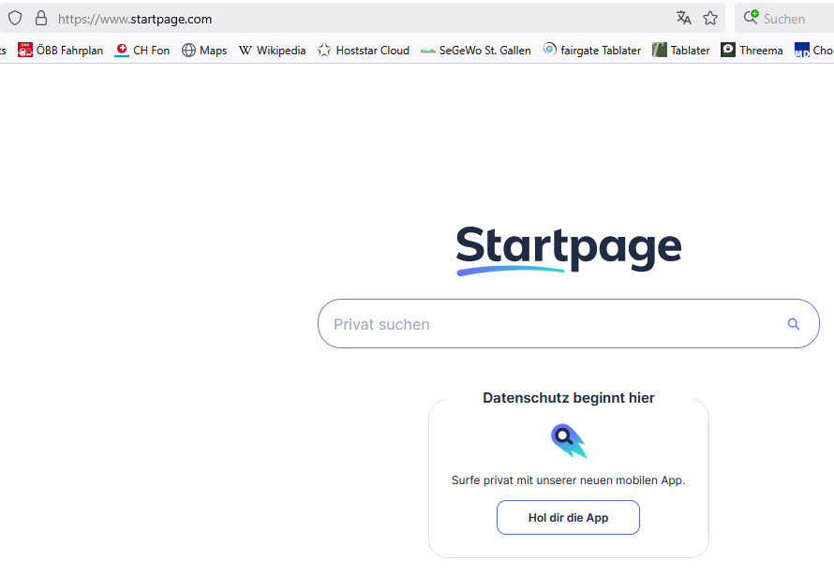The image size is (834, 575).
Task: Open the Hoststar Cloud bookmark
Action: [364, 50]
